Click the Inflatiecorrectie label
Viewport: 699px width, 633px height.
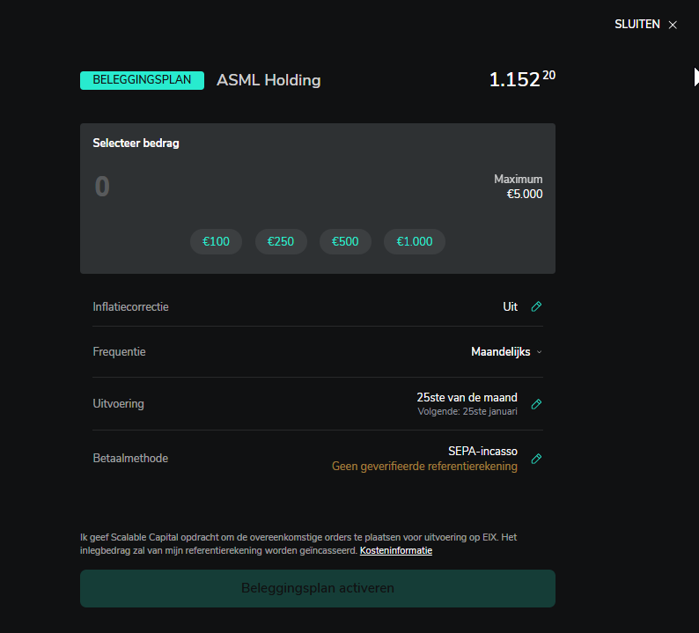(130, 306)
